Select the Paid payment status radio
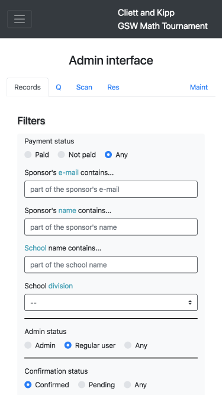Viewport: 222px width, 395px height. (x=28, y=155)
